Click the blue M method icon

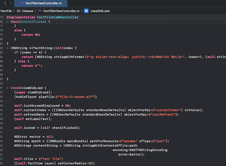click(86, 11)
